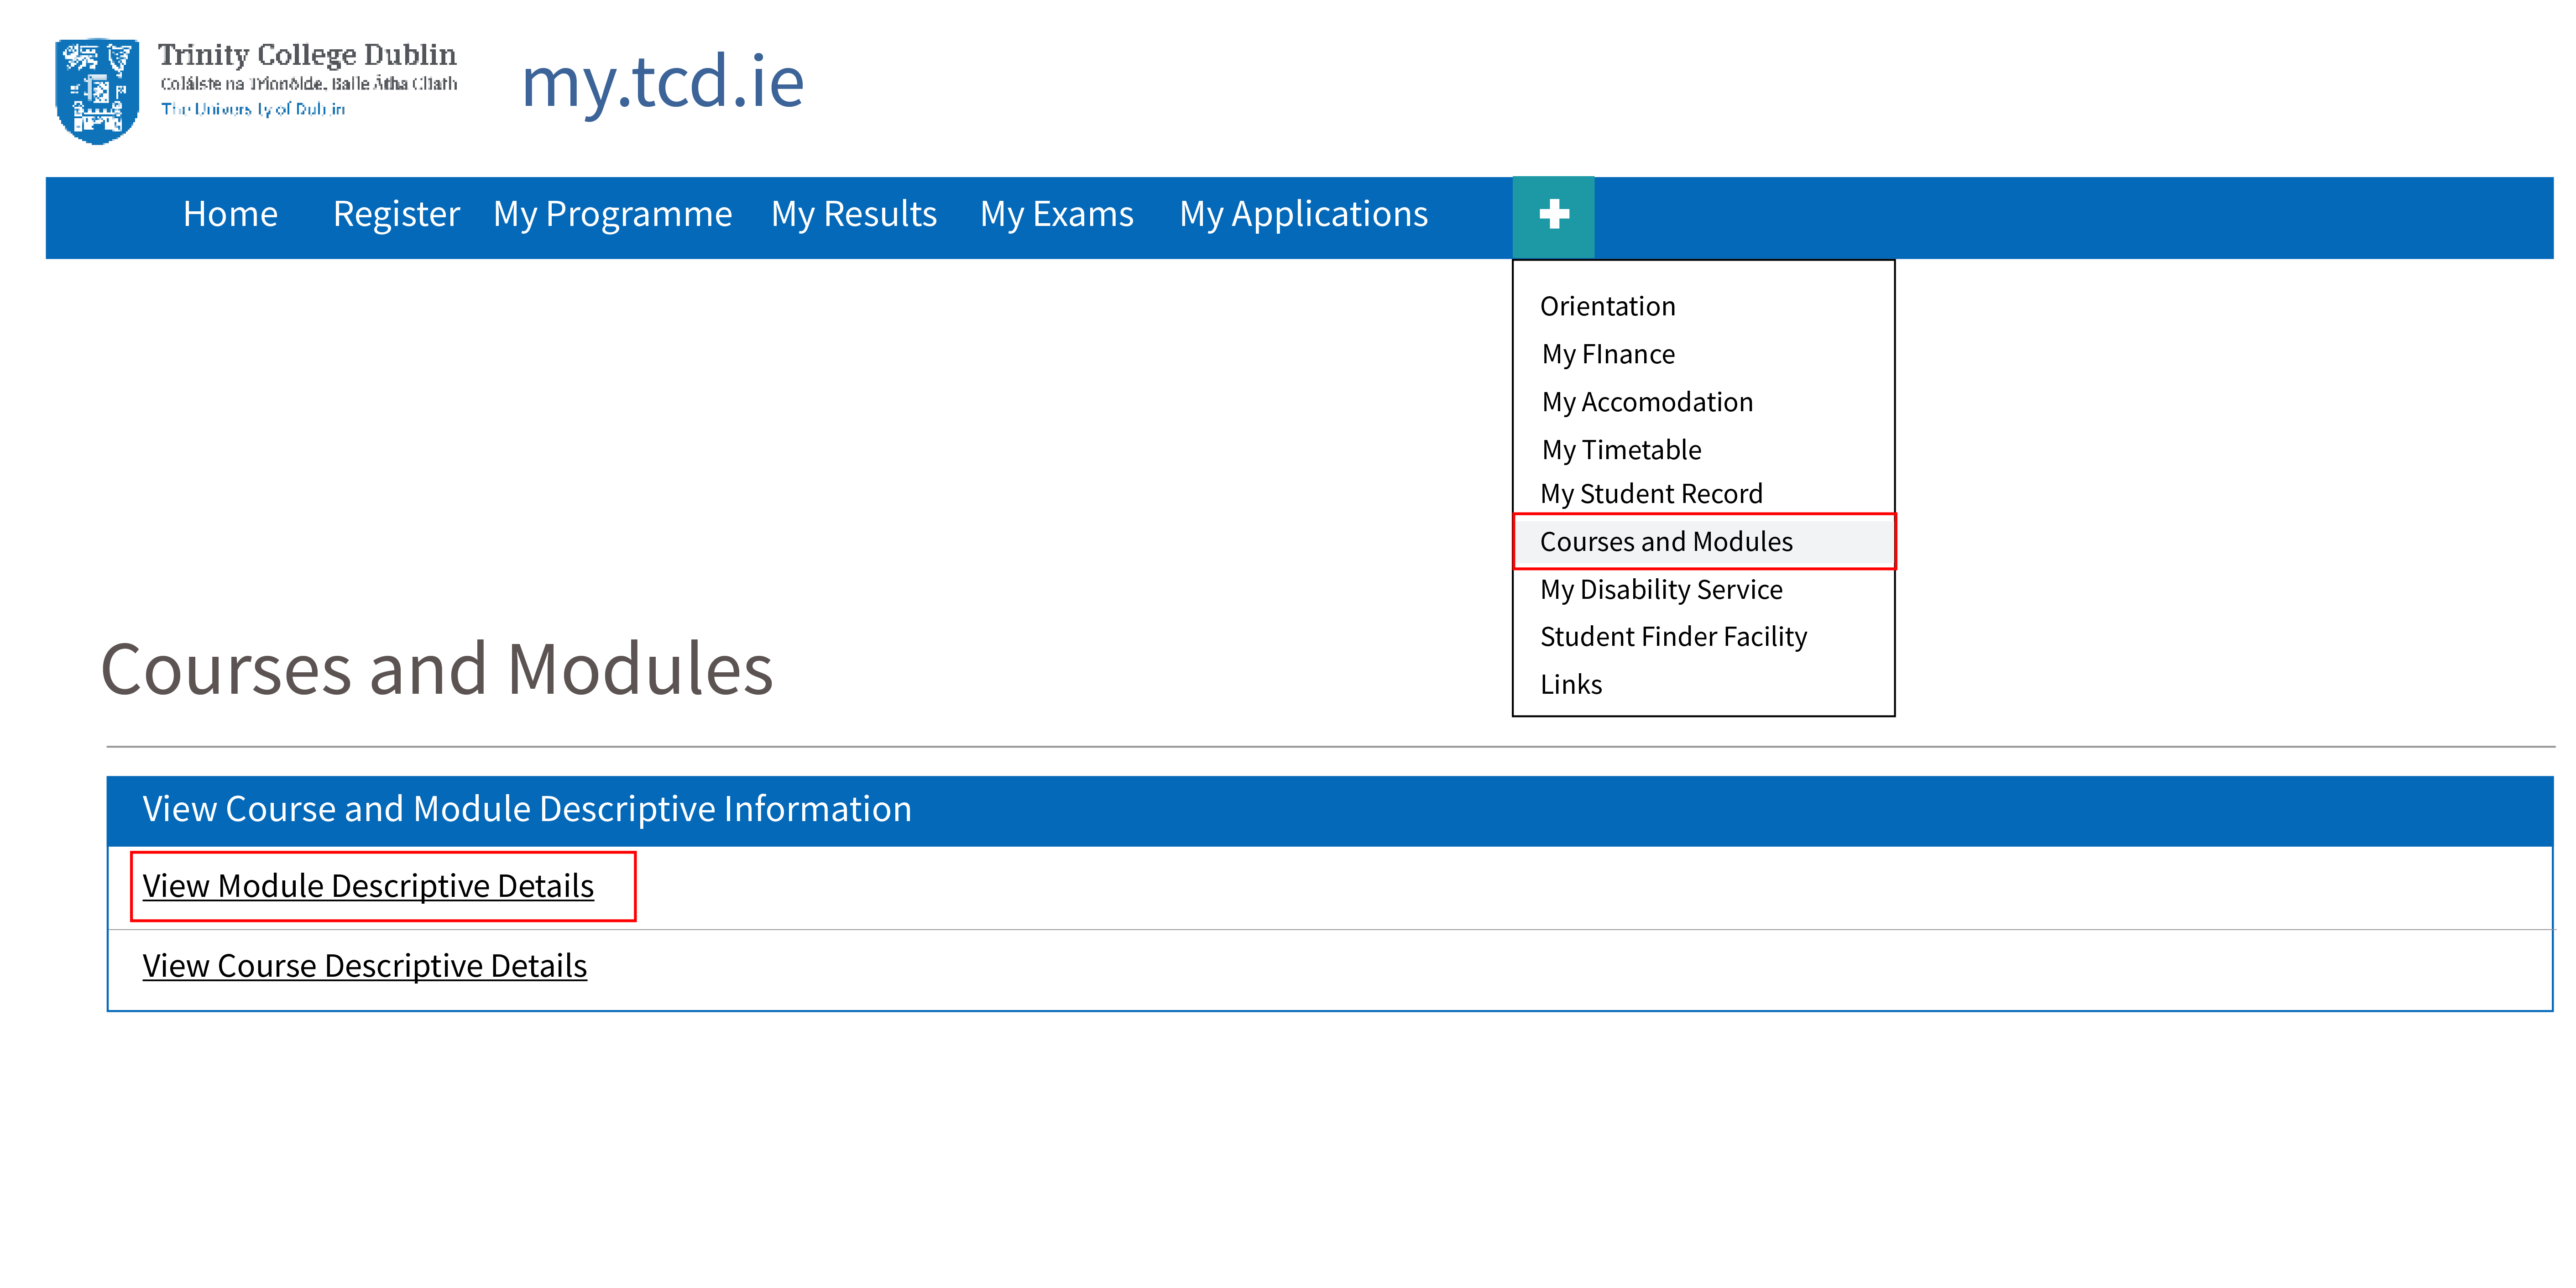Screen dimensions: 2576x1288
Task: Open View Course Descriptive Details link
Action: coord(364,966)
